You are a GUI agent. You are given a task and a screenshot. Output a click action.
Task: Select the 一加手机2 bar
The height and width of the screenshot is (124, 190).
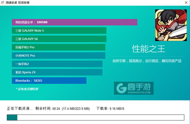coord(57,64)
